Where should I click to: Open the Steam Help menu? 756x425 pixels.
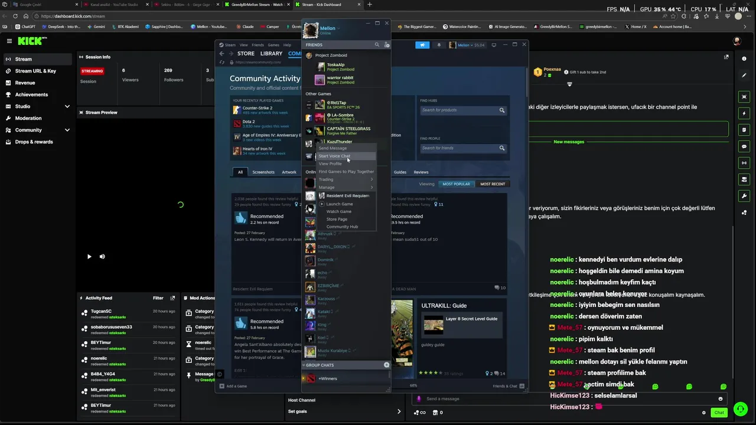(x=287, y=45)
